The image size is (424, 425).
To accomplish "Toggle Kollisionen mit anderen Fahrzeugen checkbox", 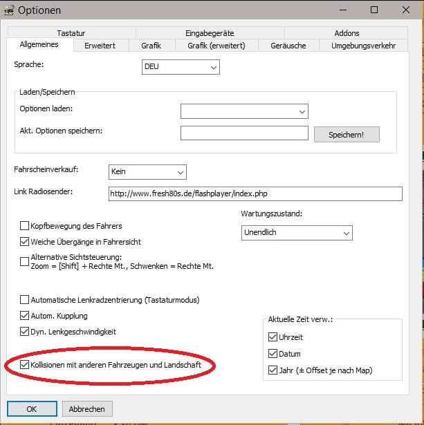I will point(26,364).
